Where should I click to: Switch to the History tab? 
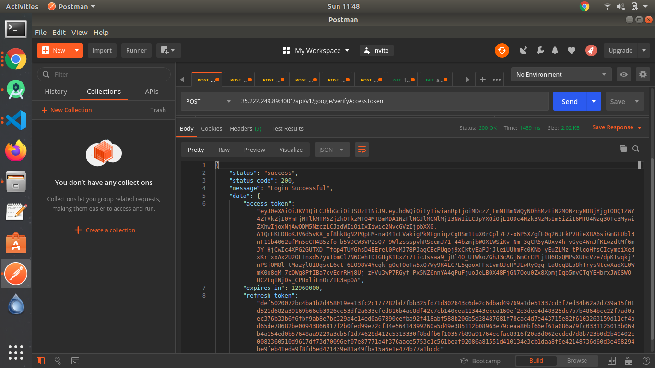[56, 92]
